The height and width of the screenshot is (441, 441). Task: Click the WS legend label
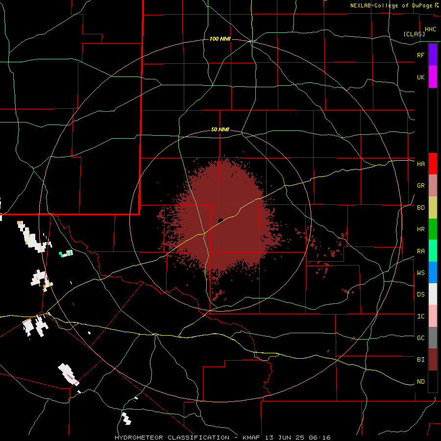coord(420,272)
